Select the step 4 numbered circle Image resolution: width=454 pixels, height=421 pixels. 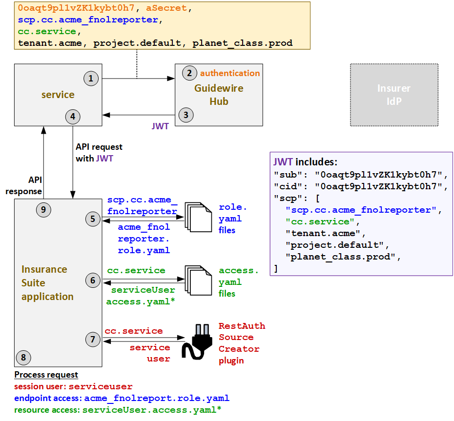pyautogui.click(x=73, y=117)
